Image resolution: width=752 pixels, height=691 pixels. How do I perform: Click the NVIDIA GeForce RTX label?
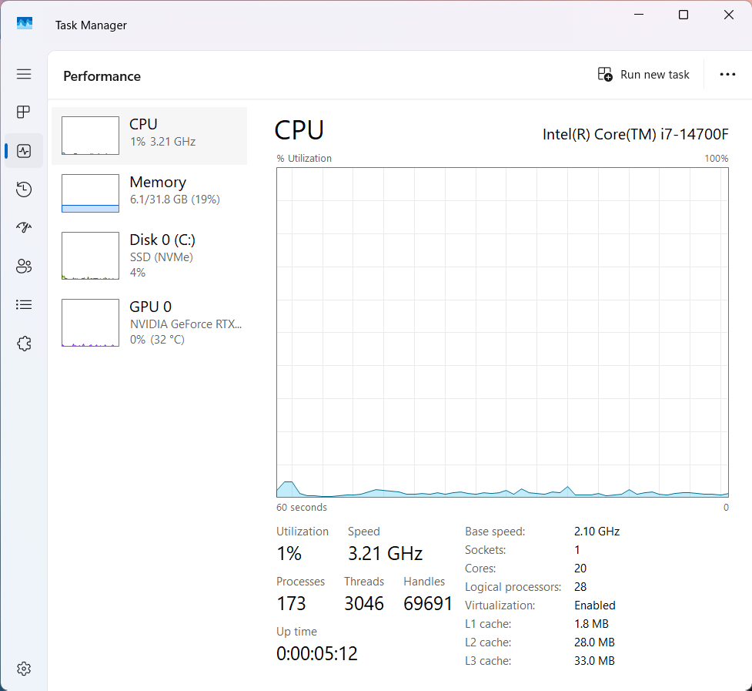pyautogui.click(x=185, y=324)
